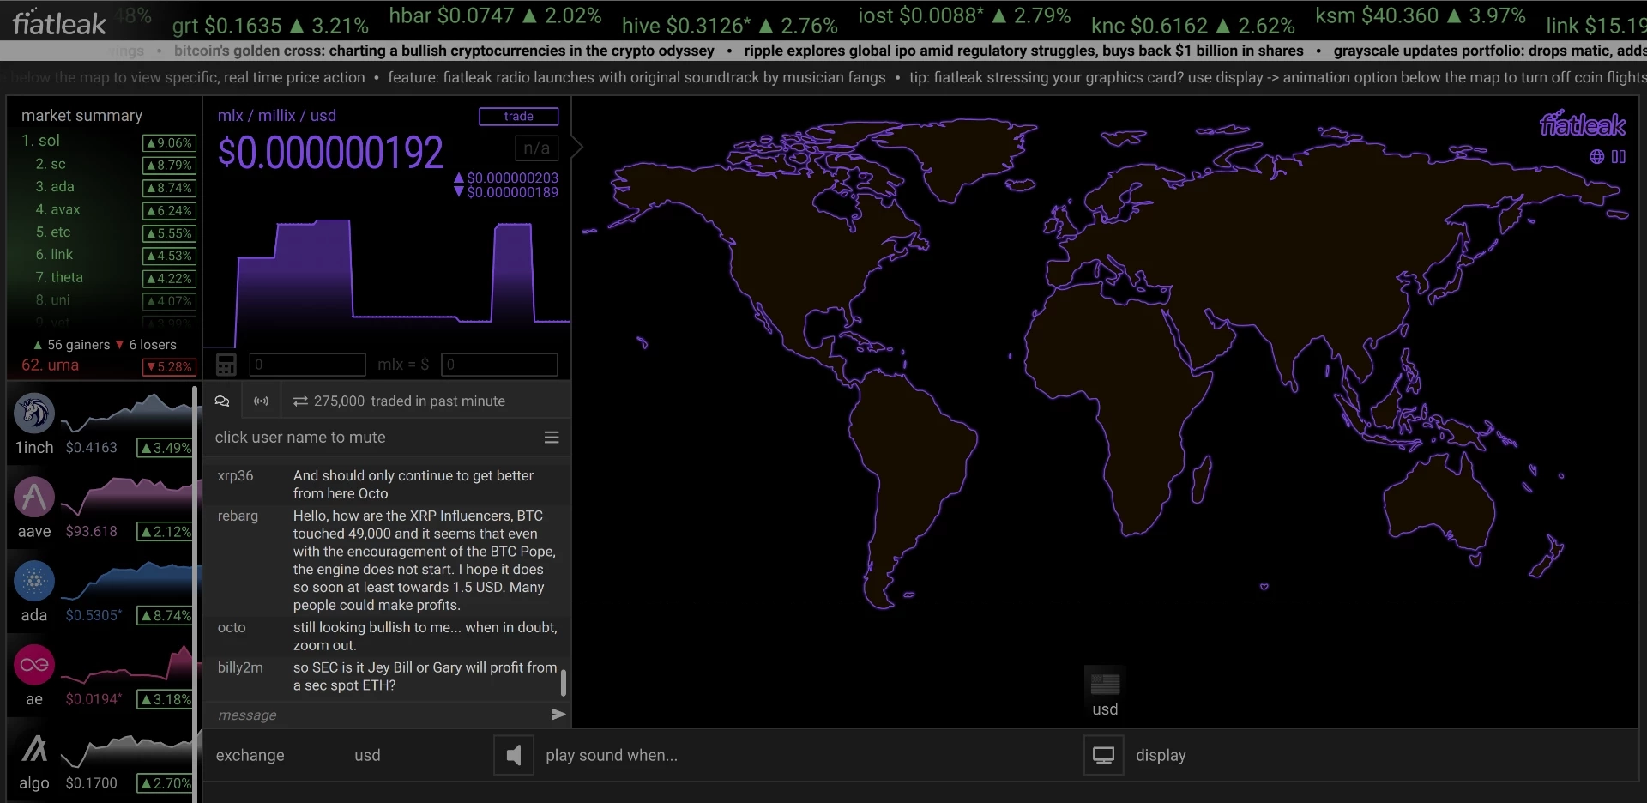Select the ada Cardano coin logo
Viewport: 1647px width, 803px height.
(x=34, y=581)
